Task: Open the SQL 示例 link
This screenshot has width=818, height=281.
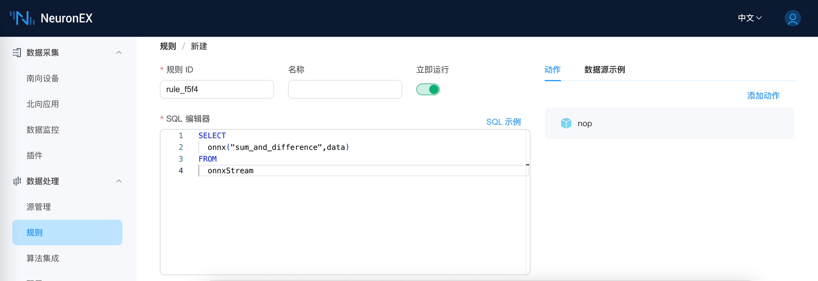Action: [503, 122]
